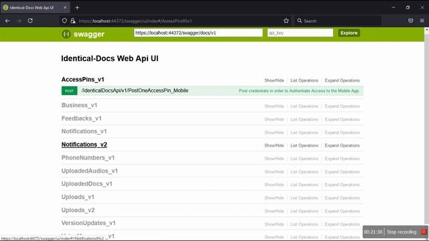Click the Identical-Docs Web Api UI heading
Screen dimensions: 429x241
pos(110,58)
